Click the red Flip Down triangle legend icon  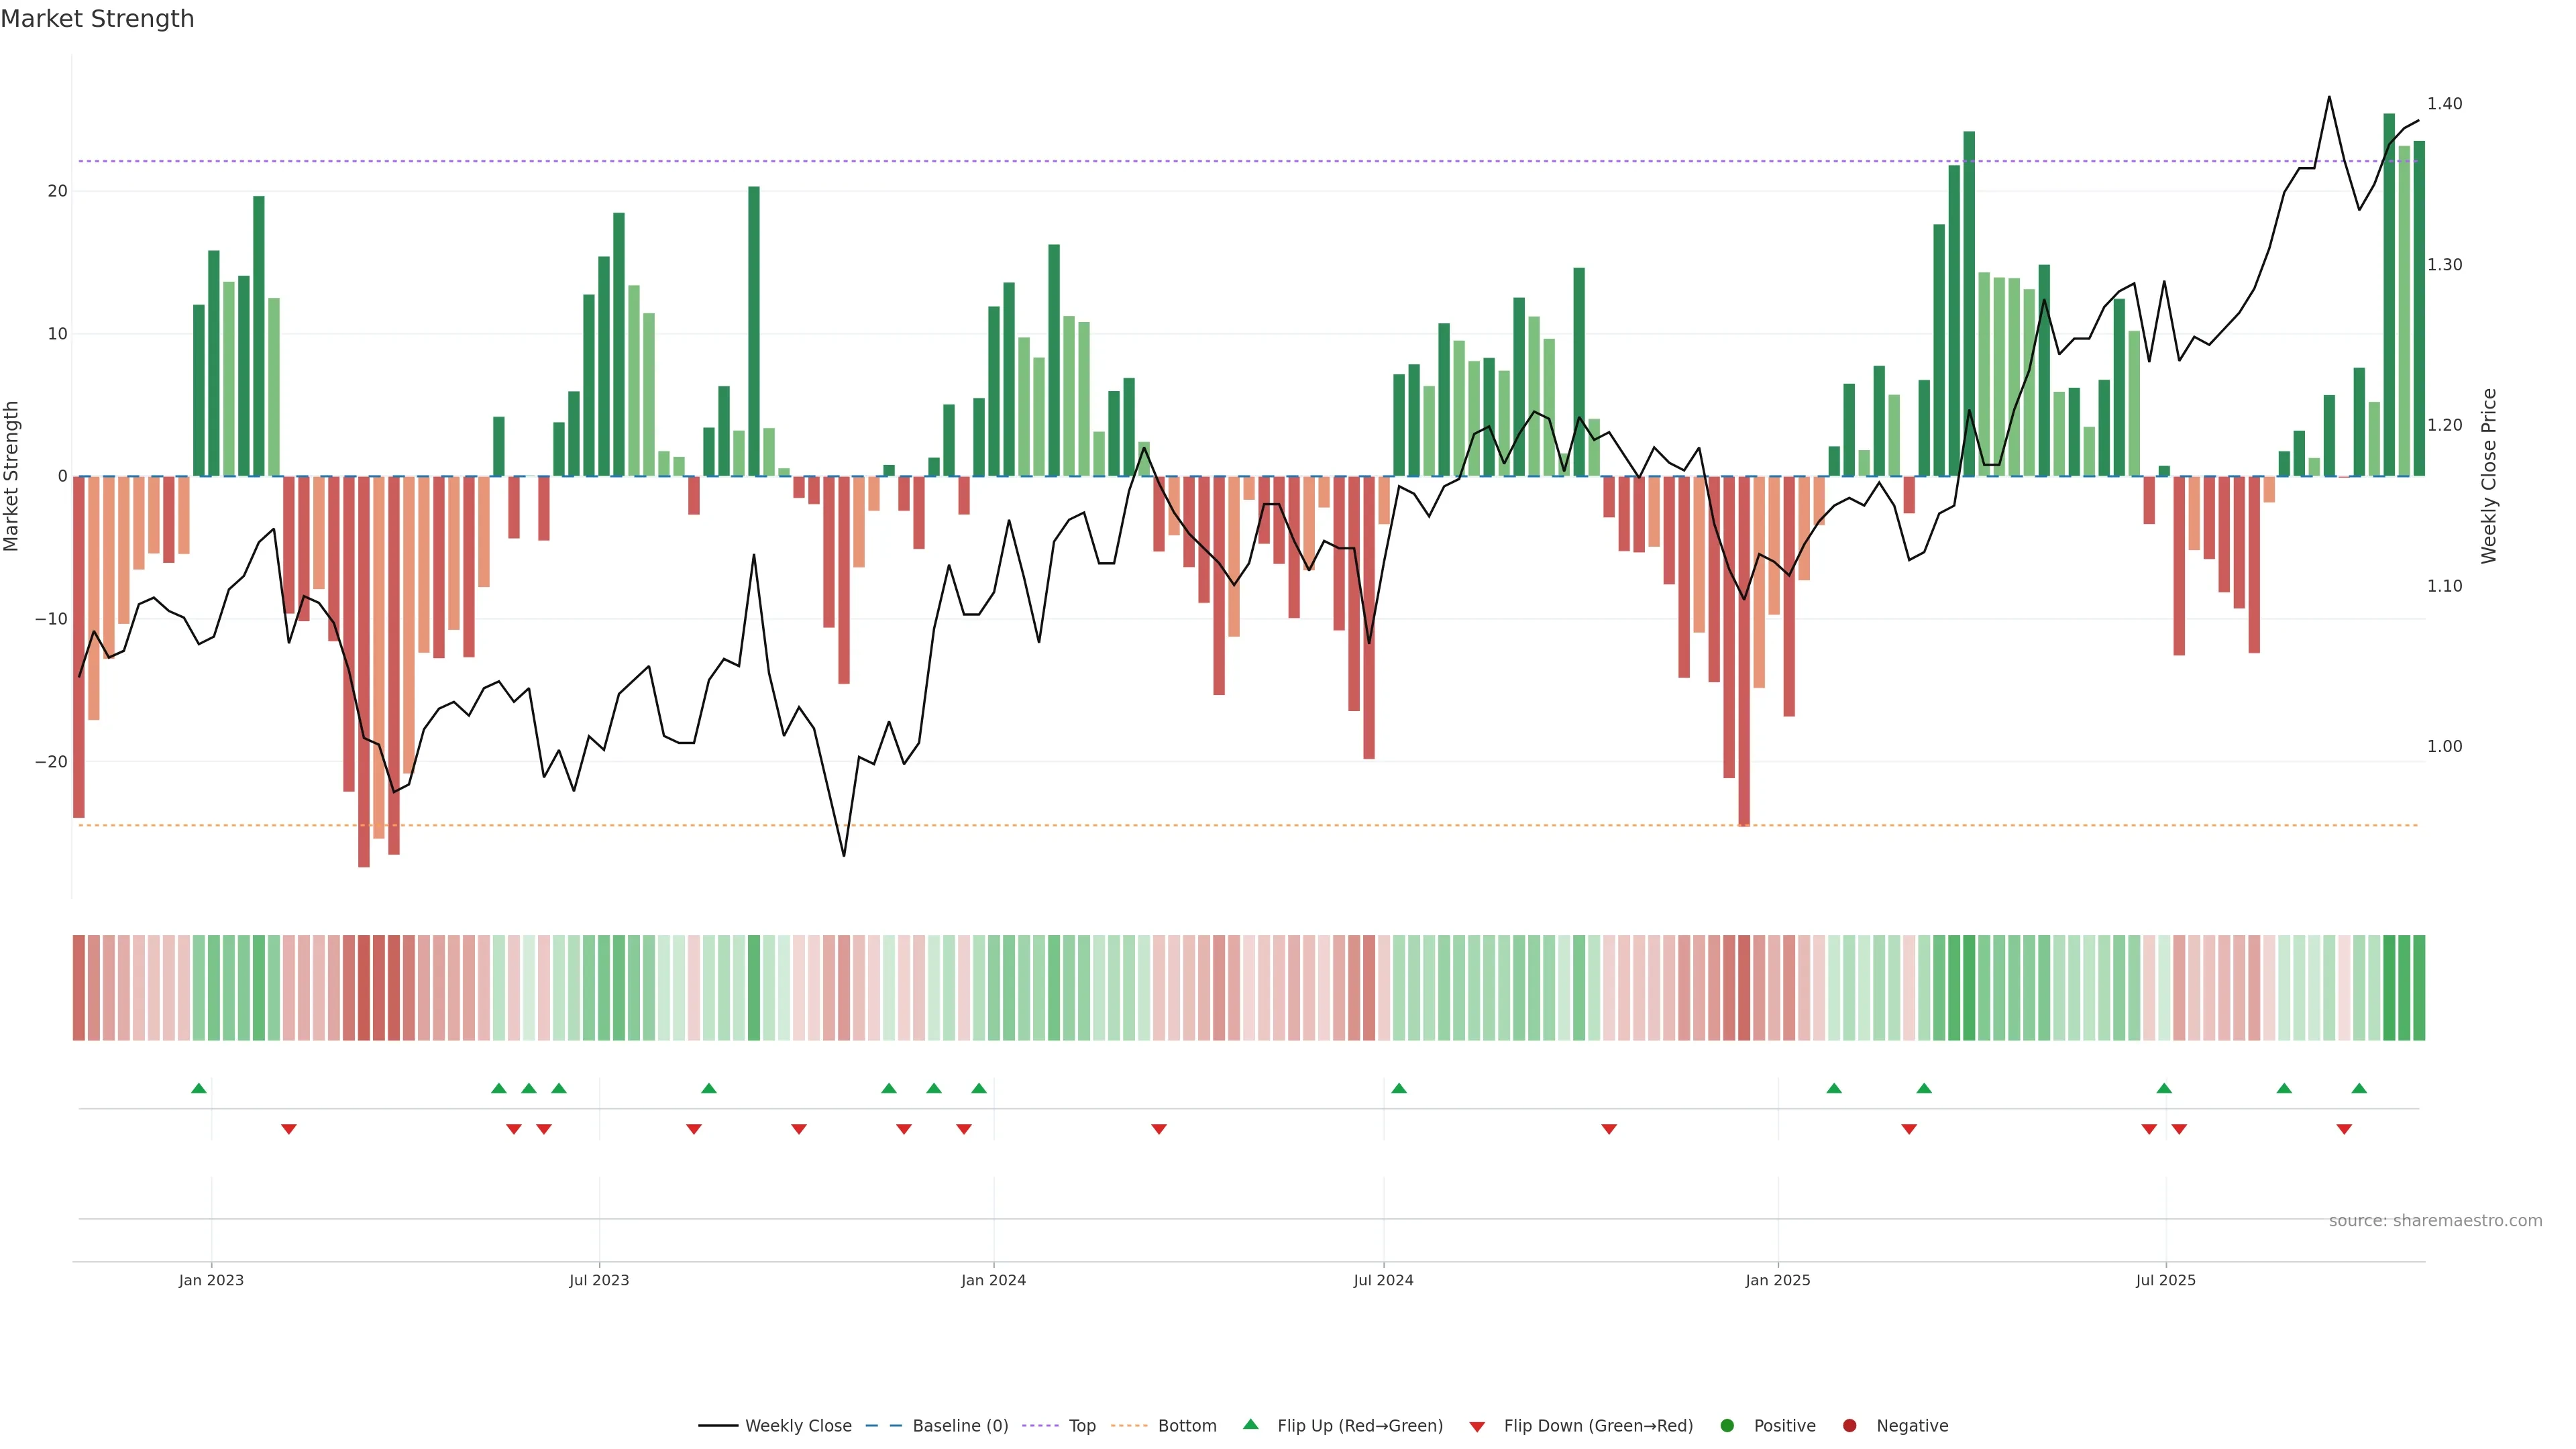point(1477,1427)
